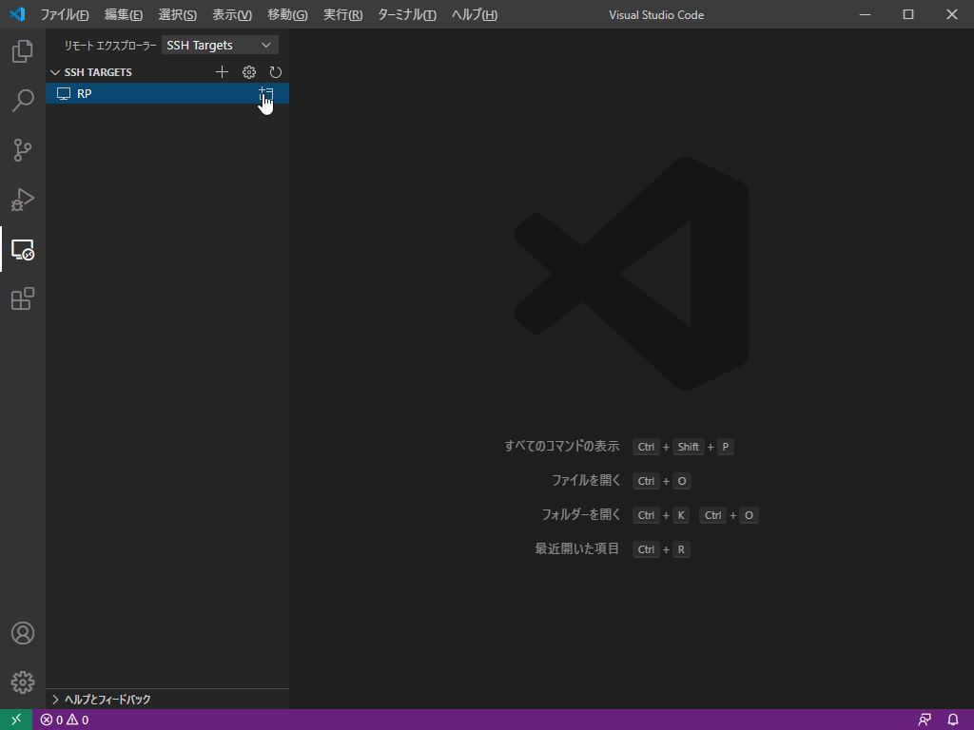Select the Remote Explorer activity icon

point(23,249)
